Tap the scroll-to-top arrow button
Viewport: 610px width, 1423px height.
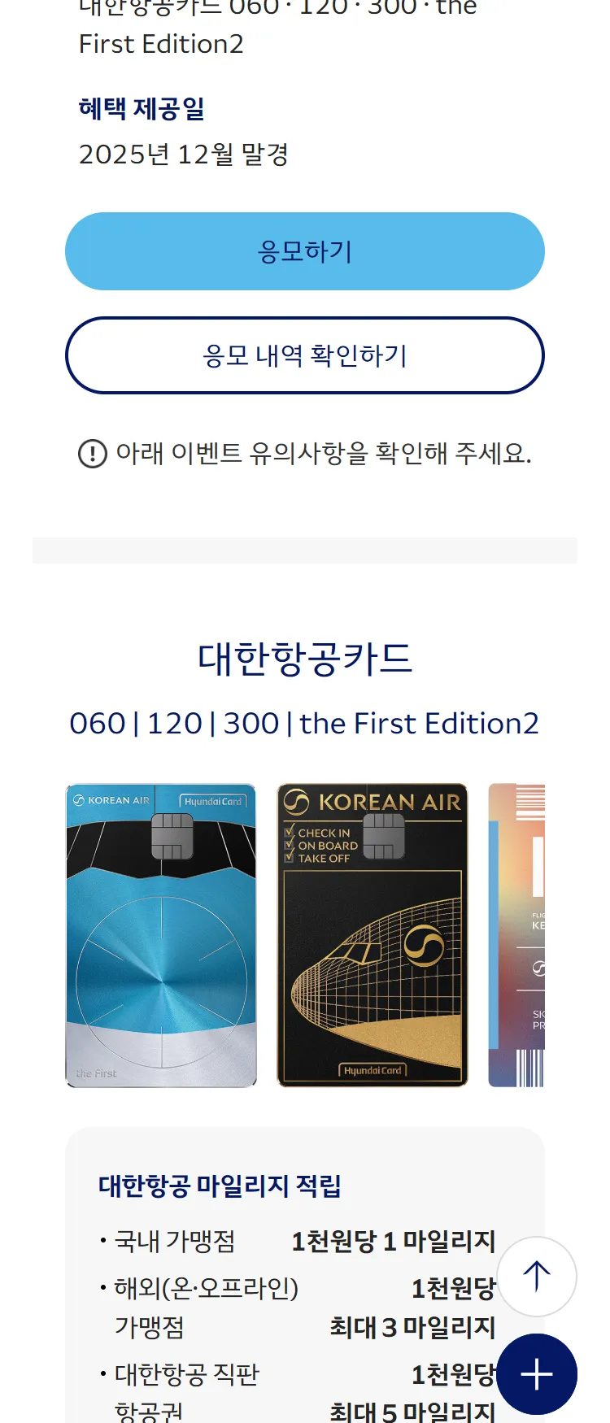point(537,1277)
